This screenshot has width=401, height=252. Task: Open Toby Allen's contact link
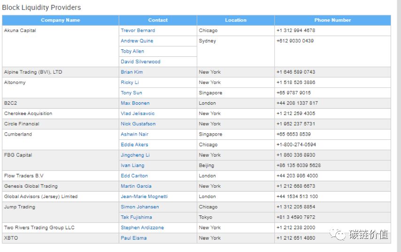coord(132,51)
